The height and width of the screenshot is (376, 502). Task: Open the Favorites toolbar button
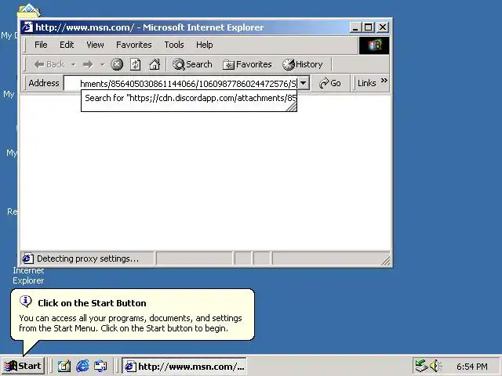(247, 64)
